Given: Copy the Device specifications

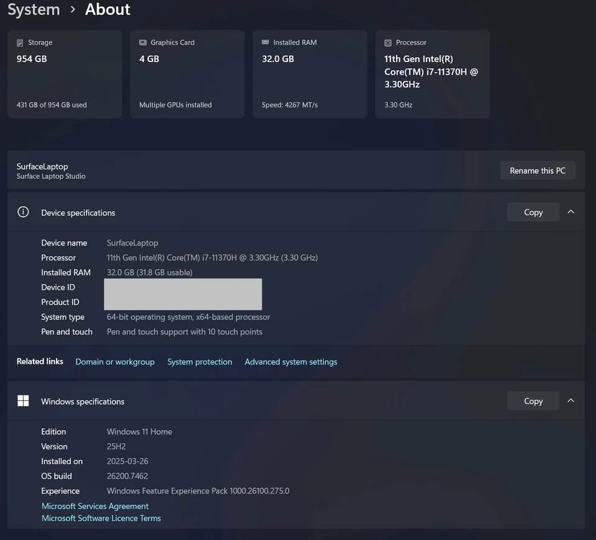Looking at the screenshot, I should coord(533,212).
